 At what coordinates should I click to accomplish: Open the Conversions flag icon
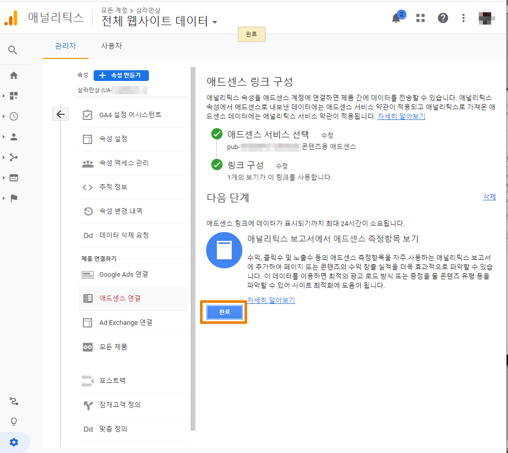(x=14, y=198)
